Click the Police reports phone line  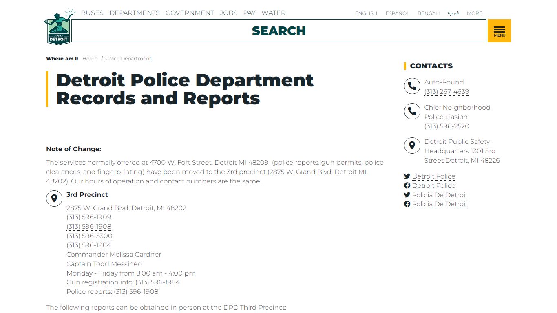(112, 292)
